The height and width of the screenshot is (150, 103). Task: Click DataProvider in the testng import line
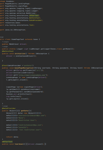coord(36,20)
